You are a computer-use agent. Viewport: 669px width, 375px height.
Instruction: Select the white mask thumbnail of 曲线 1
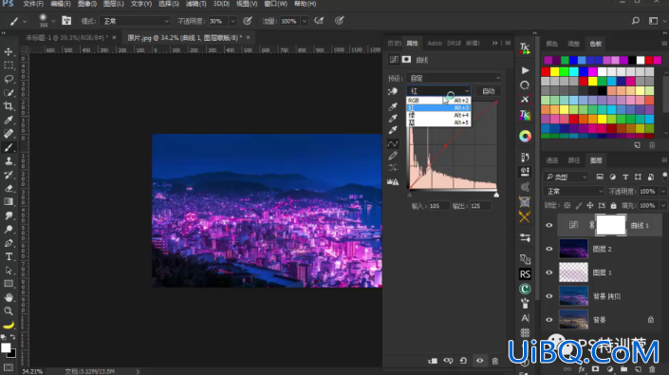pos(610,225)
